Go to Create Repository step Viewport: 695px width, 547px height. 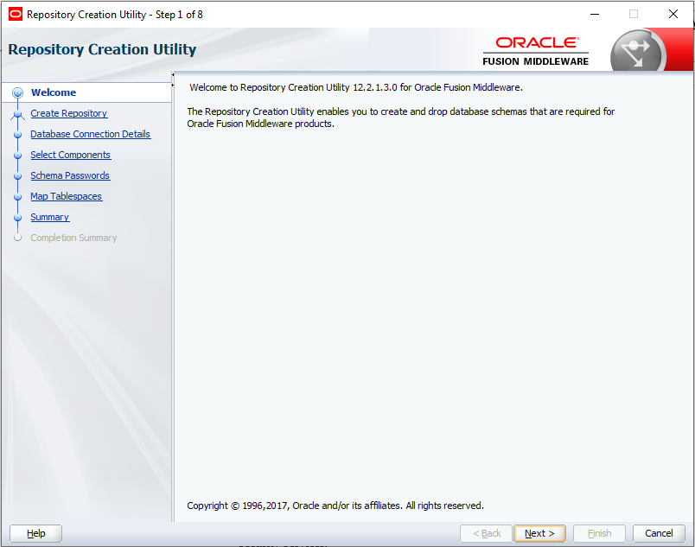(68, 113)
